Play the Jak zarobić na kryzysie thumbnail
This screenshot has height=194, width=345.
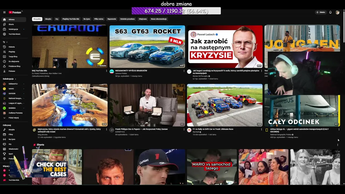tap(225, 46)
